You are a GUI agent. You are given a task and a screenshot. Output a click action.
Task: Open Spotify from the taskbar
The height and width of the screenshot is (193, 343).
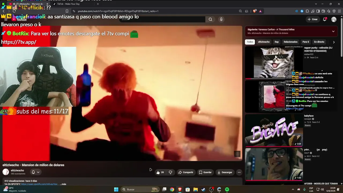[x=227, y=190]
